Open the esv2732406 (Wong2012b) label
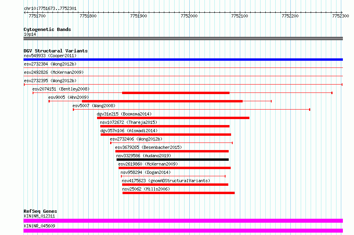The image size is (354, 235). click(136, 139)
